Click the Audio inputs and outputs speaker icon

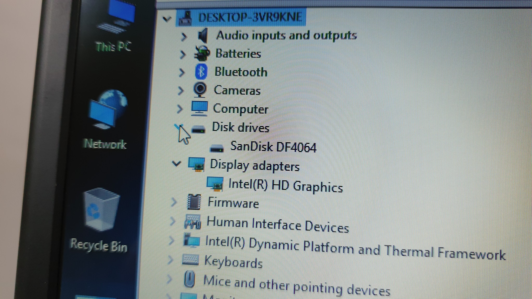click(203, 36)
